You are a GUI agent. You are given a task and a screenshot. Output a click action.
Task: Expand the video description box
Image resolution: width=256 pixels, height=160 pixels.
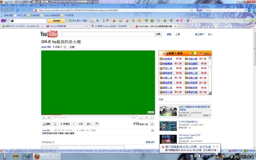[x=152, y=130]
